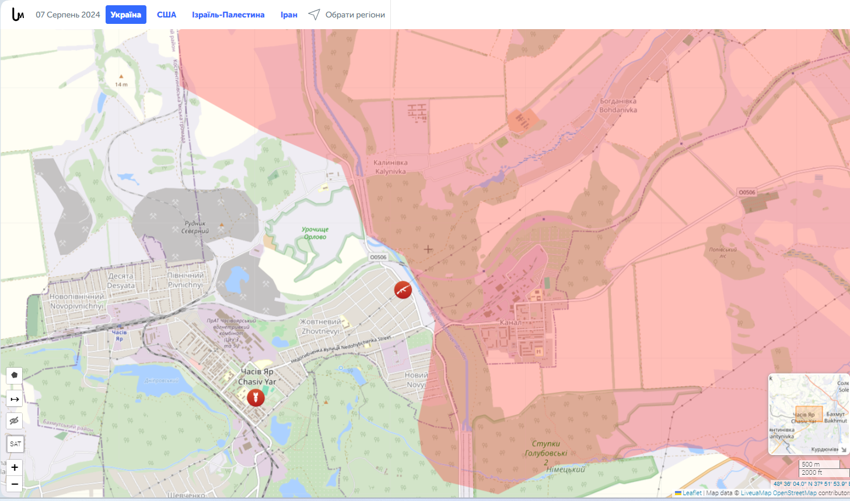
Task: Toggle the hide markers eye icon
Action: coord(15,421)
